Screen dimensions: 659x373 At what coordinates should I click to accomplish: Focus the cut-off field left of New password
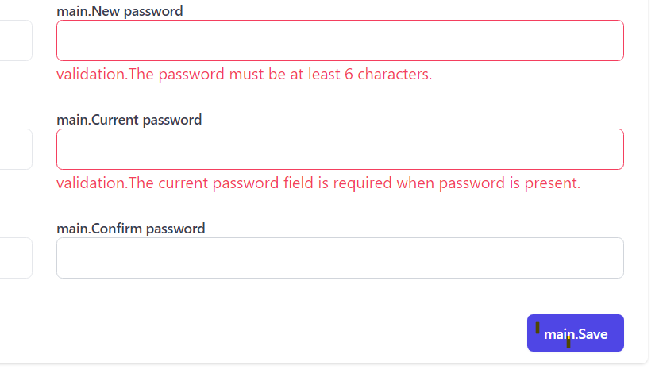16,40
